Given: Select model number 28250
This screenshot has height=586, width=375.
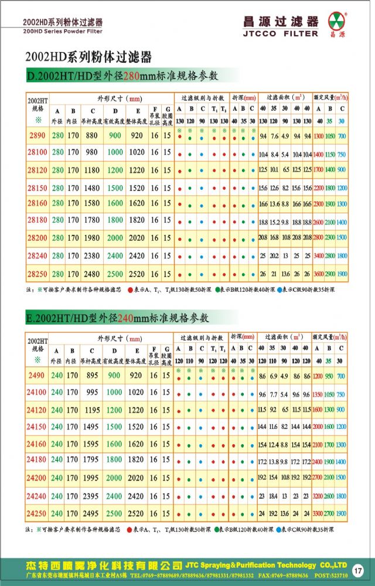Looking at the screenshot, I should point(37,274).
